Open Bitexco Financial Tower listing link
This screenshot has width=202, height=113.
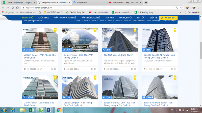158,104
